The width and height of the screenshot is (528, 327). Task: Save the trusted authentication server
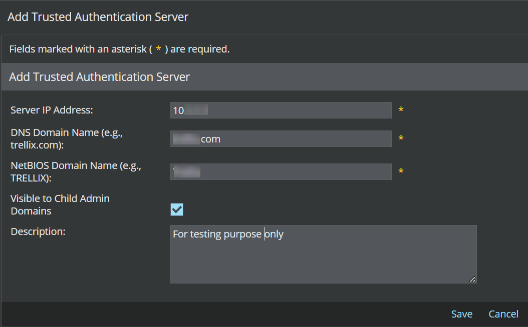pyautogui.click(x=462, y=314)
